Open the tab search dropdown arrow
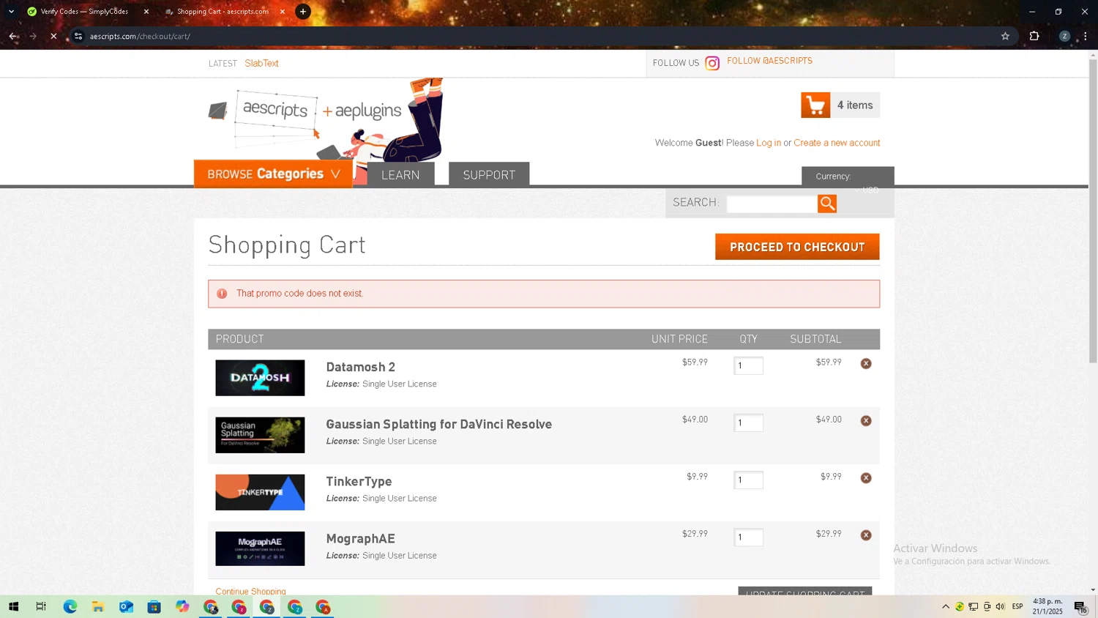This screenshot has width=1098, height=618. [x=11, y=12]
